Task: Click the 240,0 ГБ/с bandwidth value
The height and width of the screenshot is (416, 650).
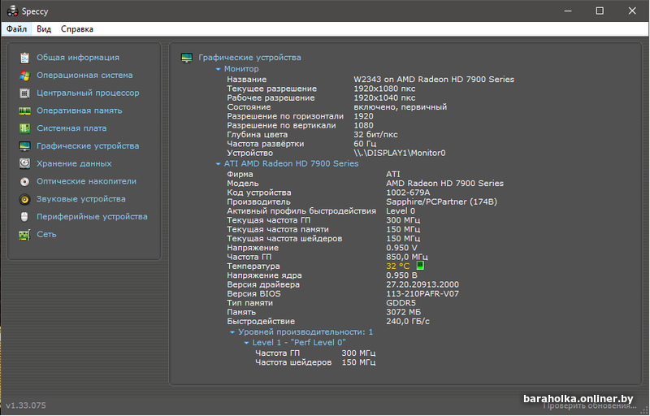Action: pyautogui.click(x=408, y=322)
